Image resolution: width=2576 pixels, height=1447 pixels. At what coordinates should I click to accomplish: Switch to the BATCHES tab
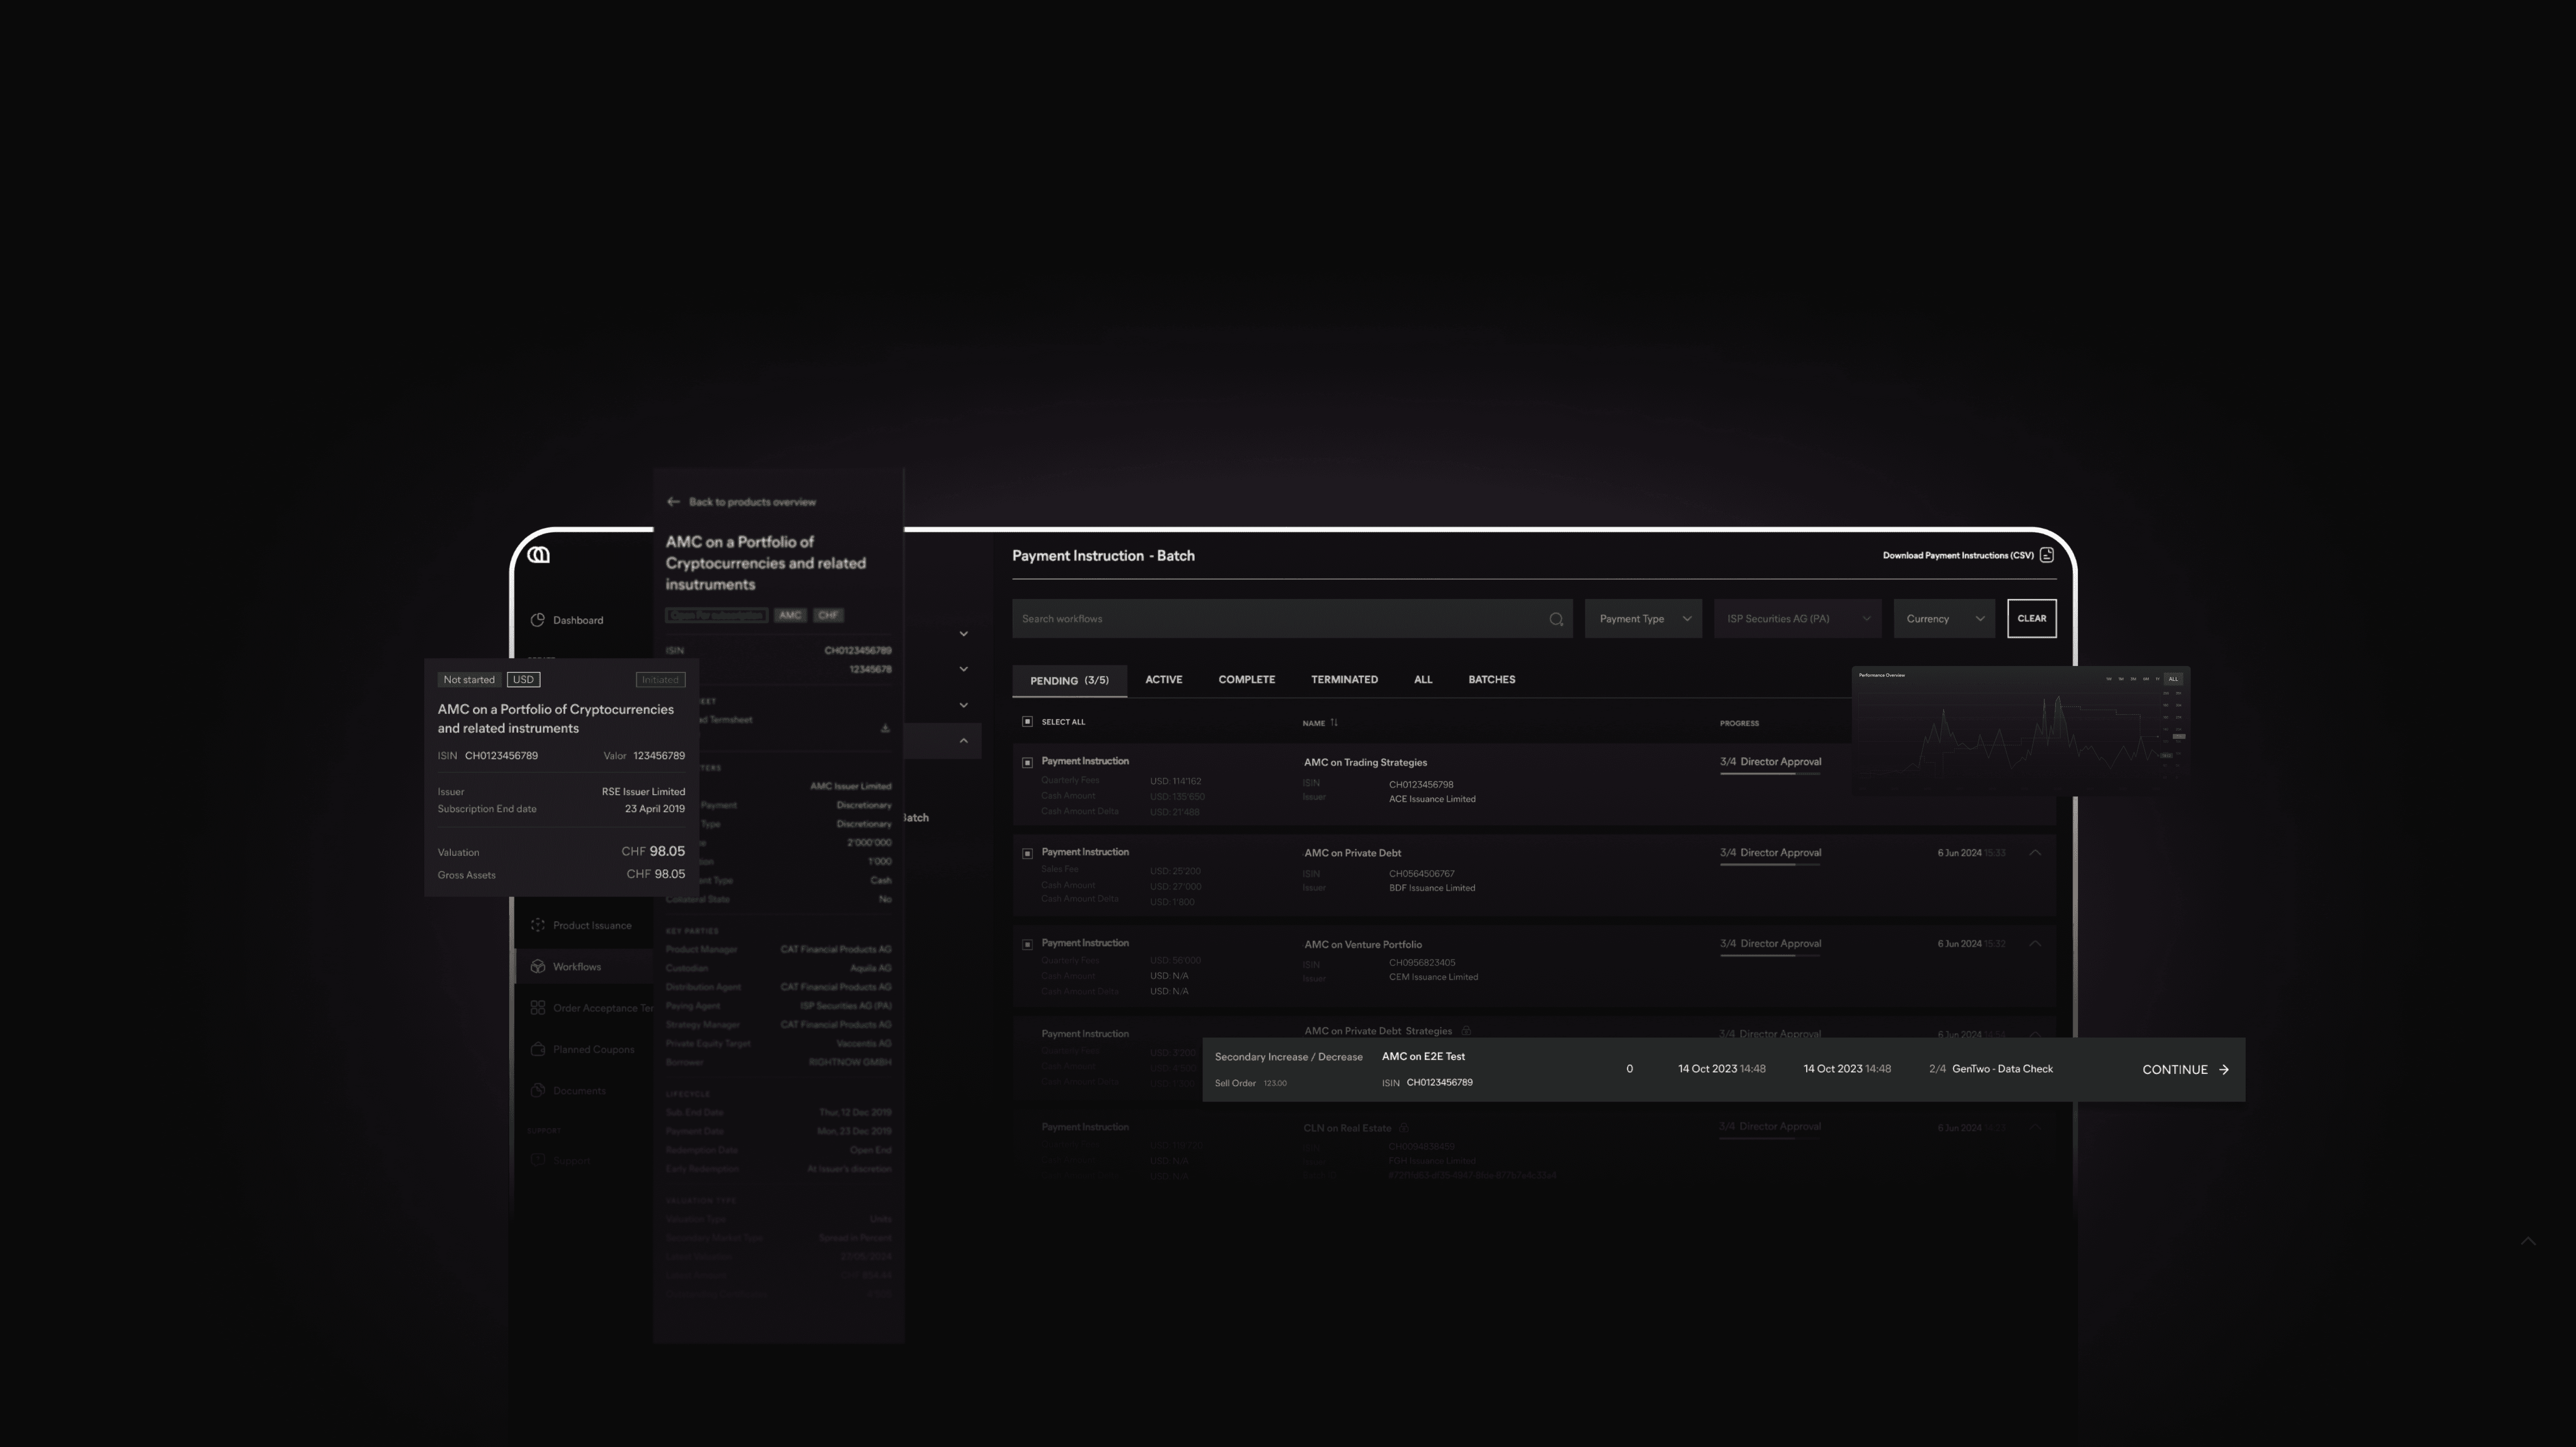point(1491,680)
